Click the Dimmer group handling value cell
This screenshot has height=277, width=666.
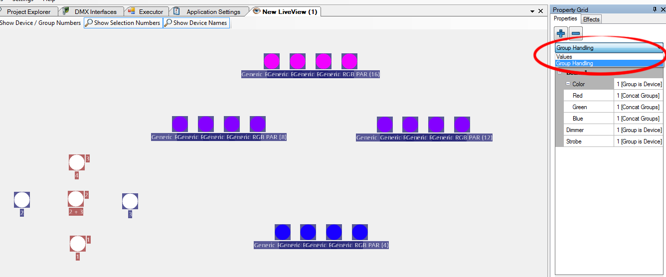pos(639,130)
